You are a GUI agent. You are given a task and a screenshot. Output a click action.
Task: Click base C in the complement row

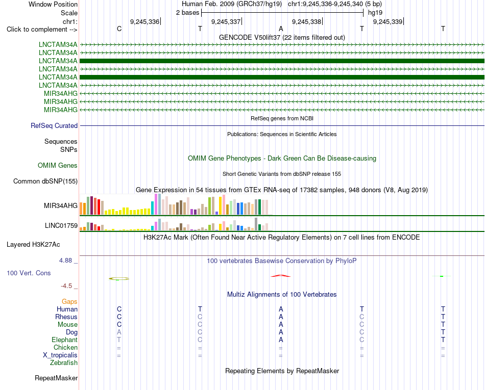119,29
